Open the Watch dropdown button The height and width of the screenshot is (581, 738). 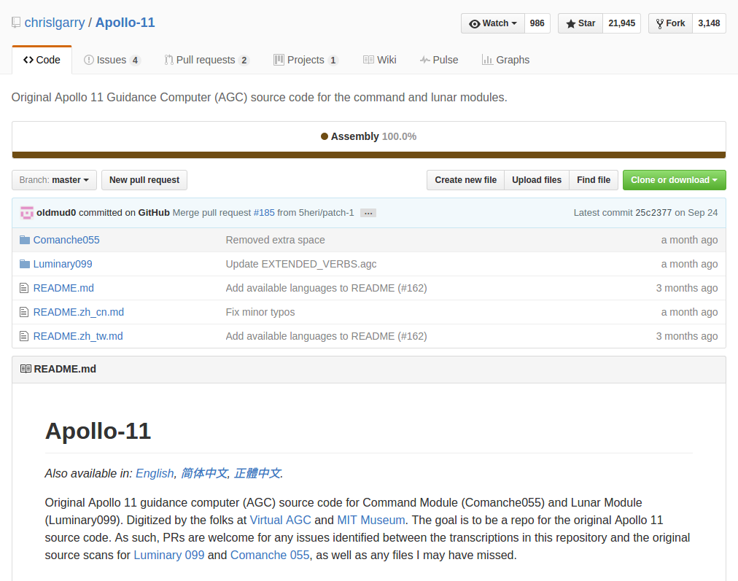click(493, 23)
